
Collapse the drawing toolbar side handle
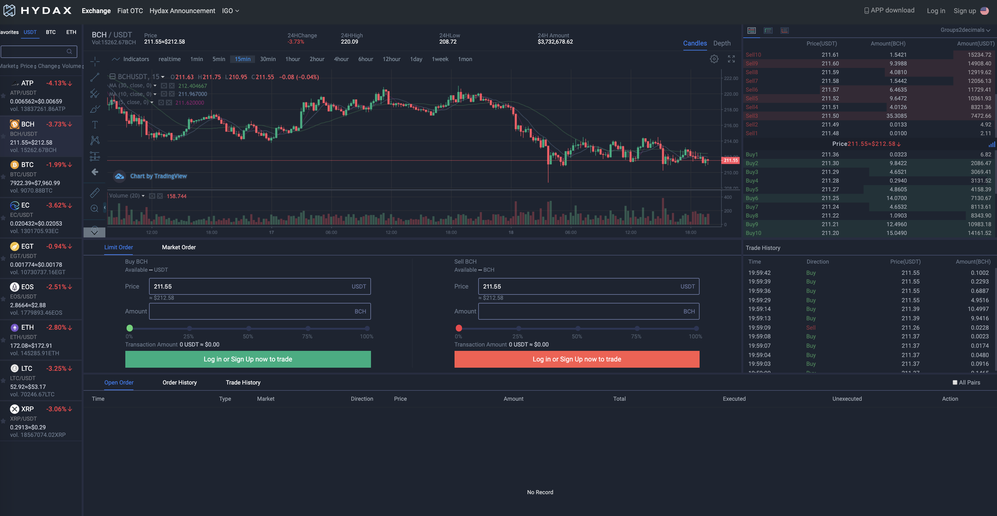click(104, 208)
